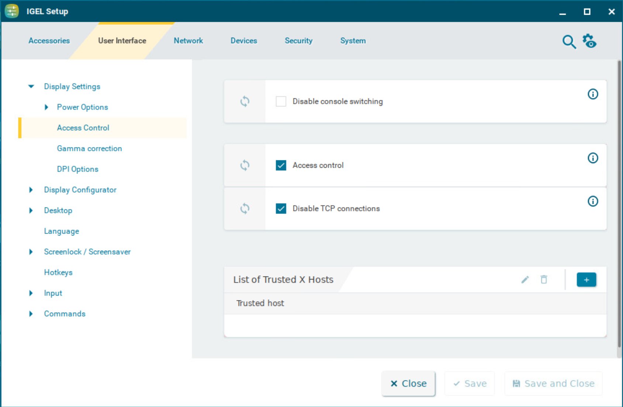The width and height of the screenshot is (623, 407).
Task: Select Gamma correction in the sidebar
Action: 89,149
